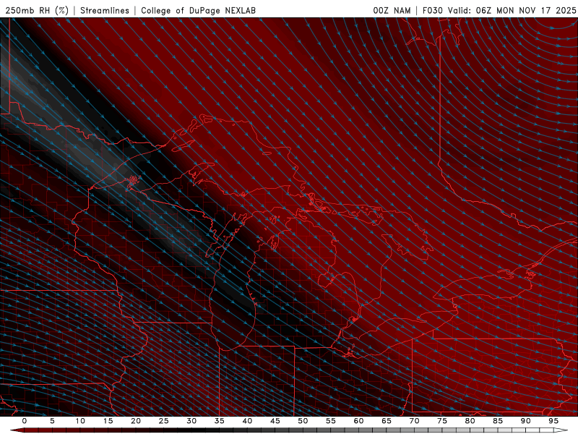Click the colorbar value label '55'
The height and width of the screenshot is (434, 578).
click(331, 421)
